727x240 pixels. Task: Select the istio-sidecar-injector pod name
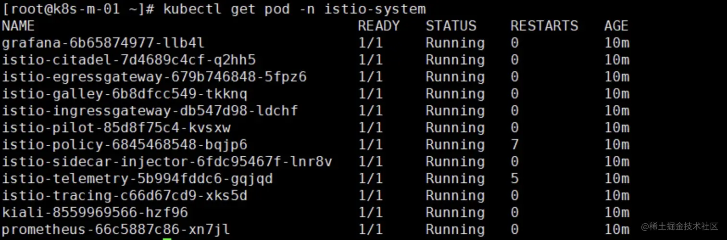coord(167,162)
